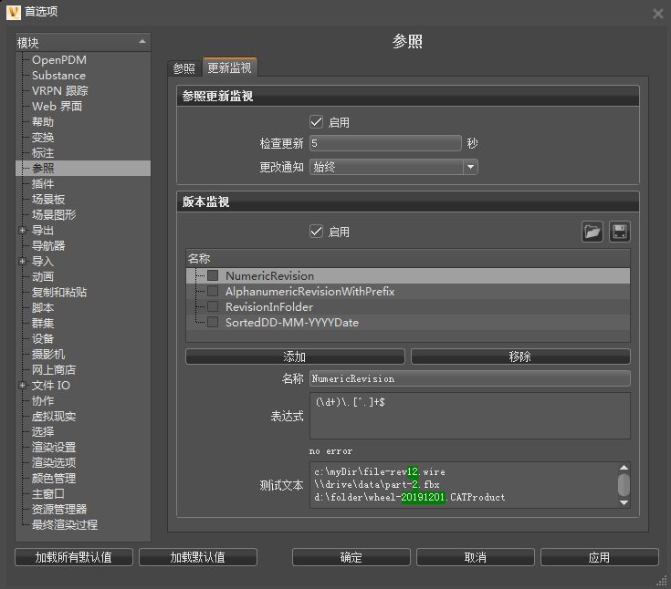Select 渲染设置 in module tree

(54, 447)
